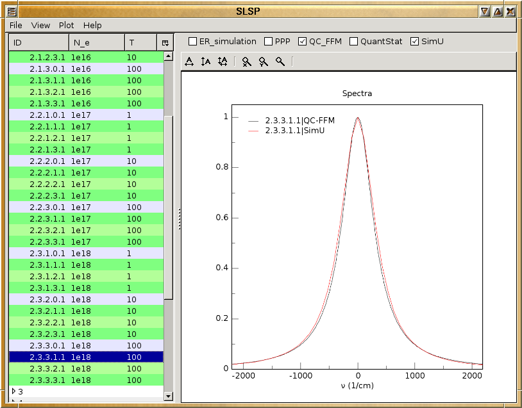The width and height of the screenshot is (522, 408).
Task: Click the second magnifier zoom icon
Action: coord(263,61)
